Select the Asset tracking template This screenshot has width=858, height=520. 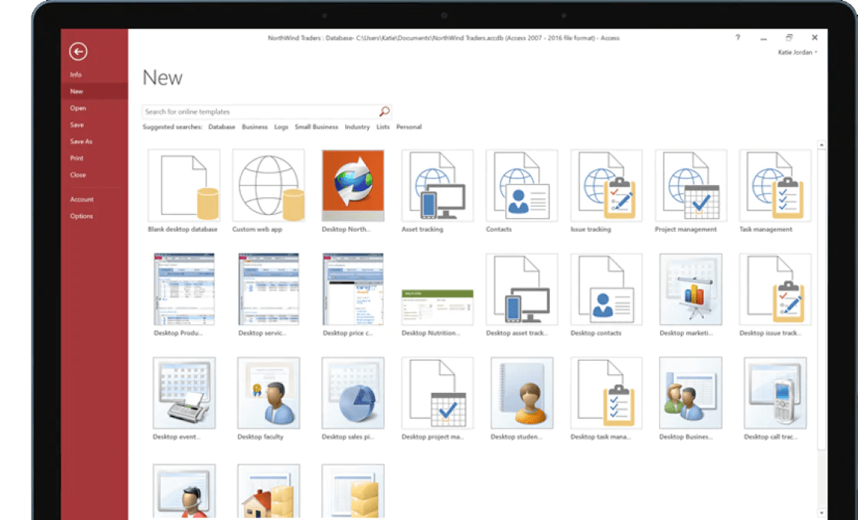(437, 185)
